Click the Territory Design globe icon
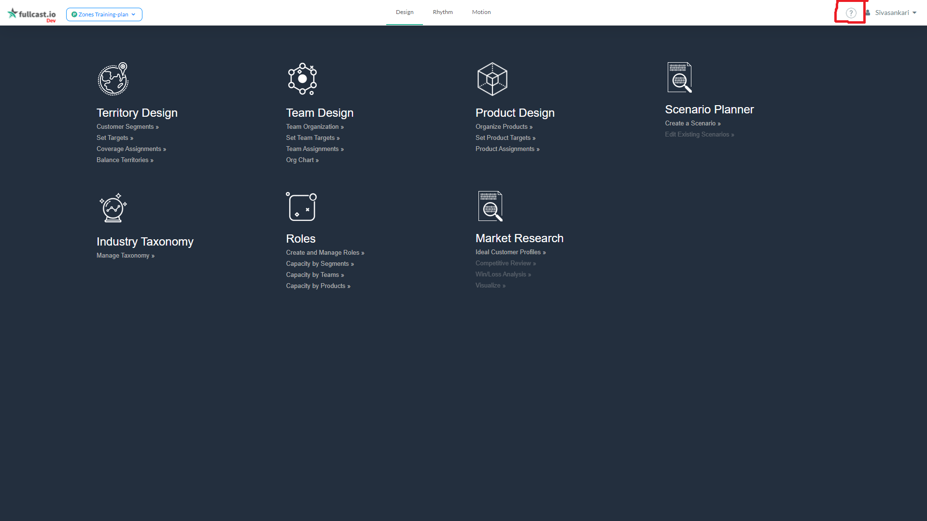 pos(113,79)
